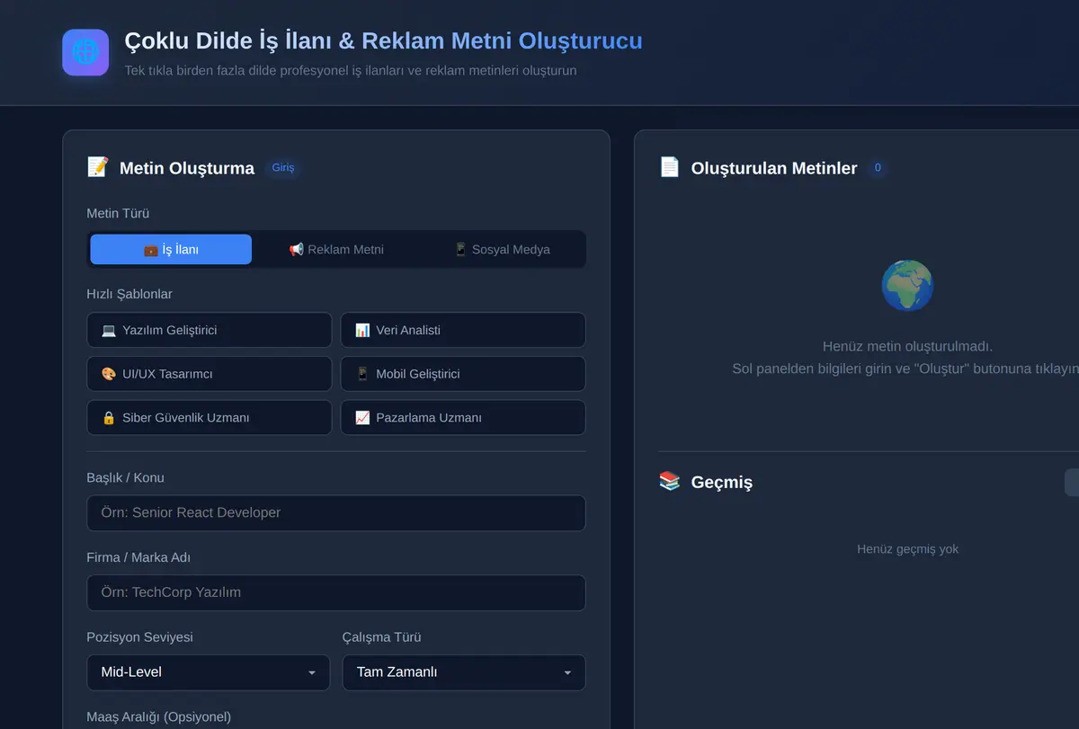Click the trend chart icon on Pazarlama Uzmanı

(x=362, y=418)
